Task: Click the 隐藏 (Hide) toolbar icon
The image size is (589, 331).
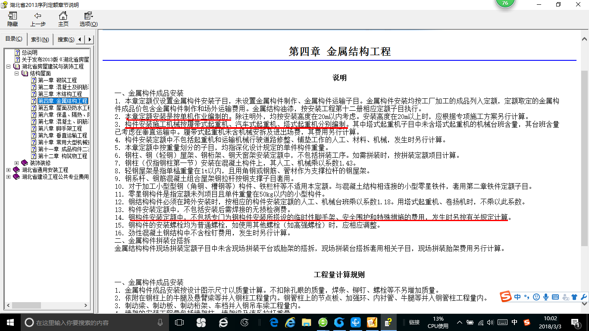Action: (13, 19)
